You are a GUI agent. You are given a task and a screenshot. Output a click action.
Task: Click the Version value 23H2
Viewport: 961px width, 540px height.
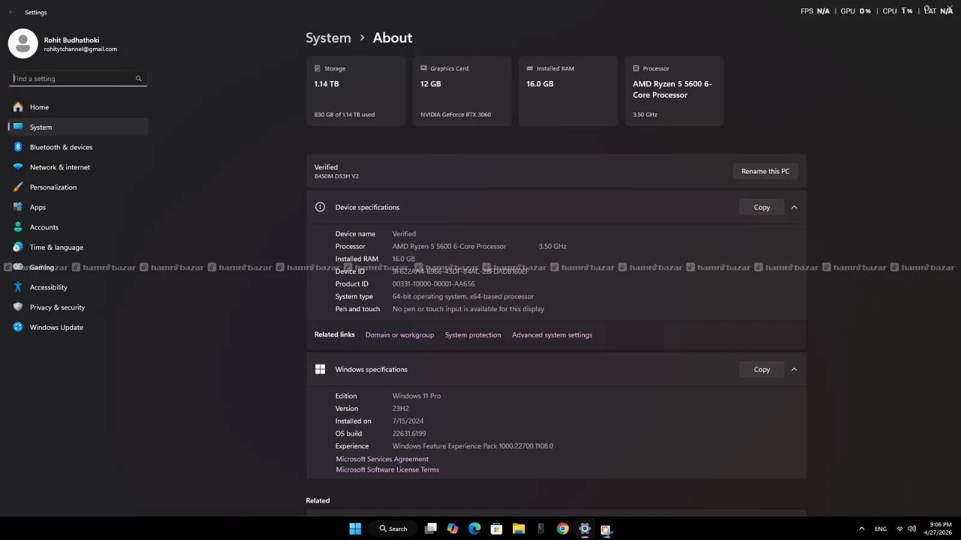tap(401, 408)
